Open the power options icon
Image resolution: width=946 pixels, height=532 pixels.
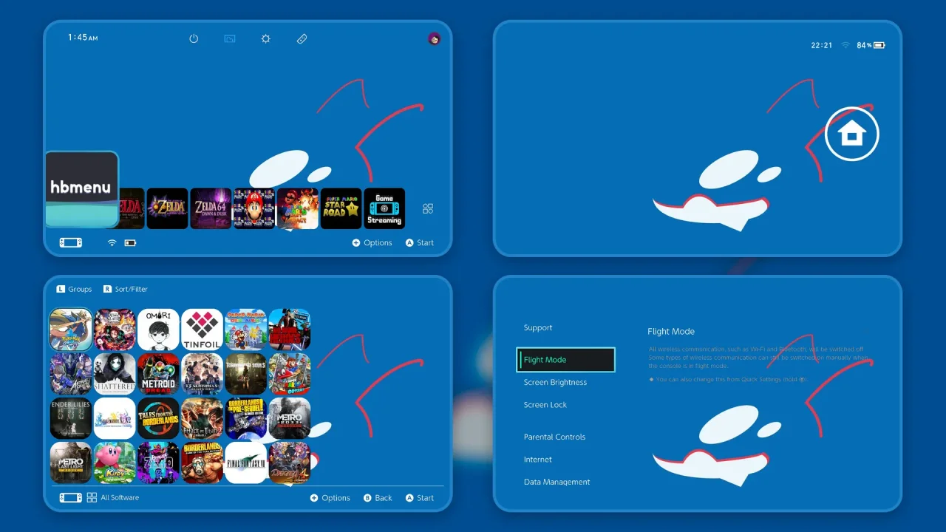(x=194, y=38)
